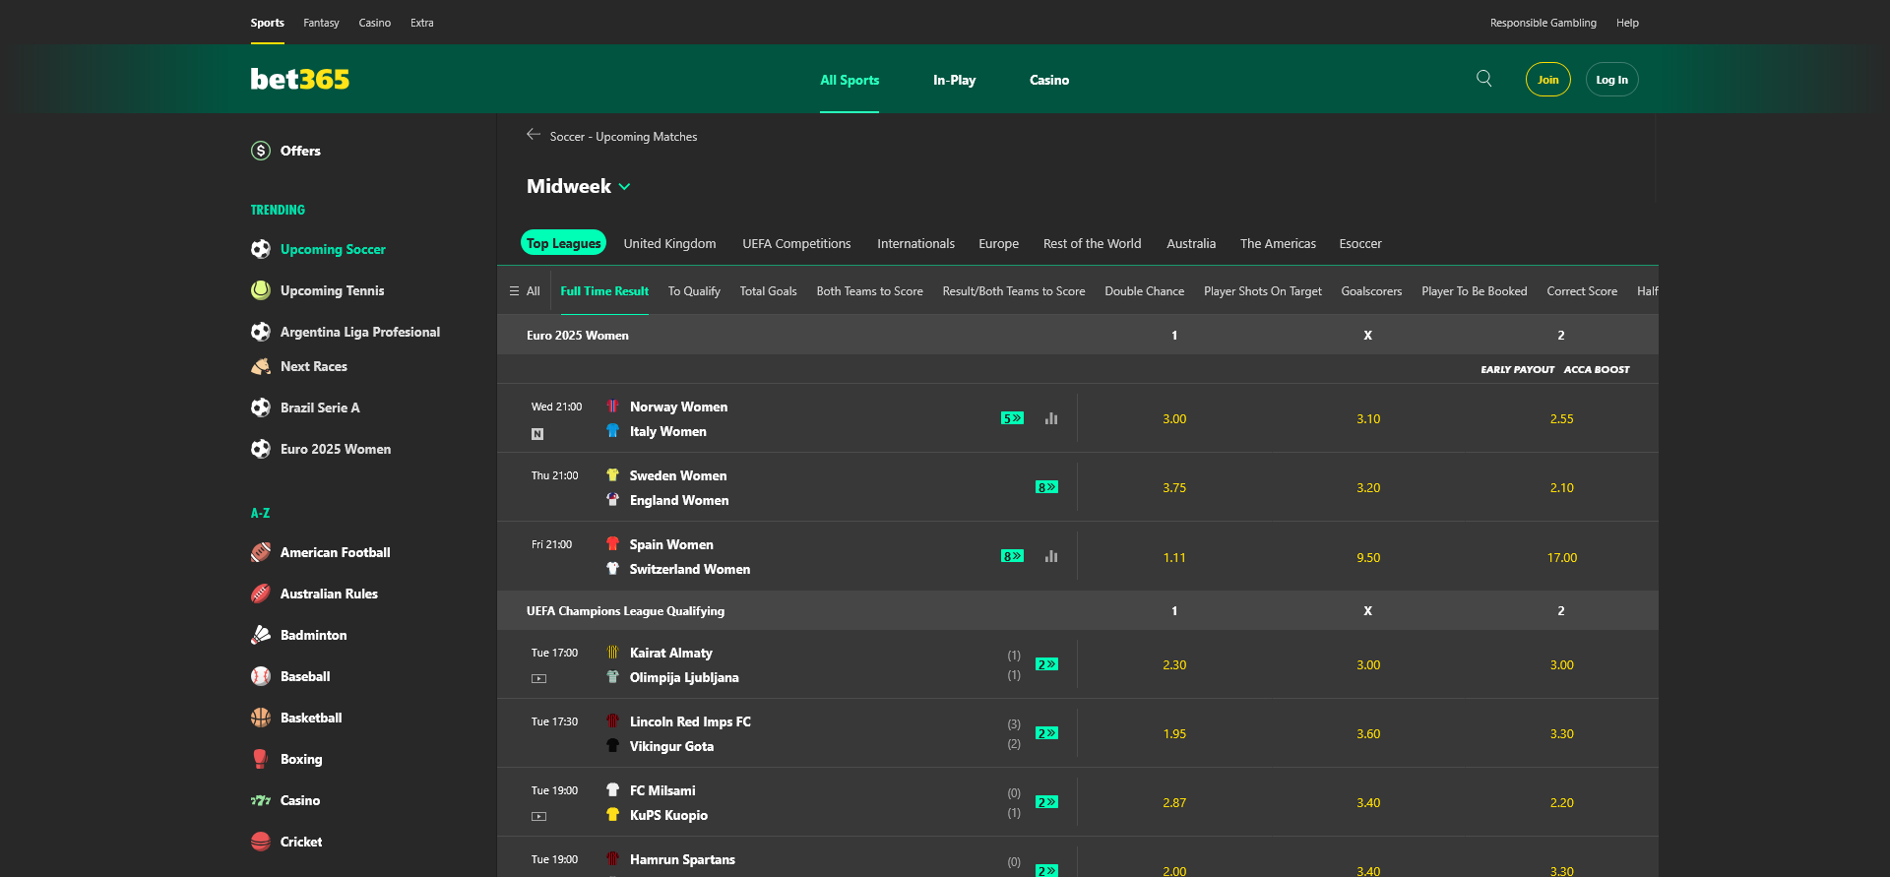This screenshot has width=1890, height=877.
Task: Select Upcoming Soccer ball icon
Action: coord(261,249)
